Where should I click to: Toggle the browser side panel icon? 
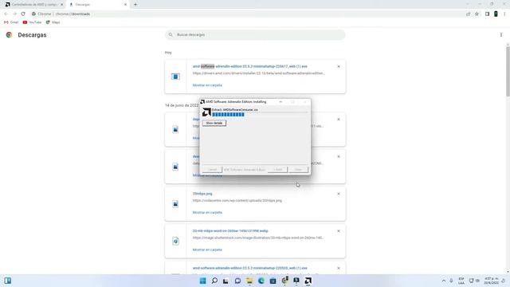click(487, 14)
